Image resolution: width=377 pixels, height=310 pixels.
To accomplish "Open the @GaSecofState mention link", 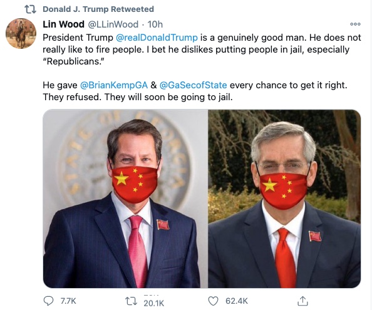I will 193,85.
